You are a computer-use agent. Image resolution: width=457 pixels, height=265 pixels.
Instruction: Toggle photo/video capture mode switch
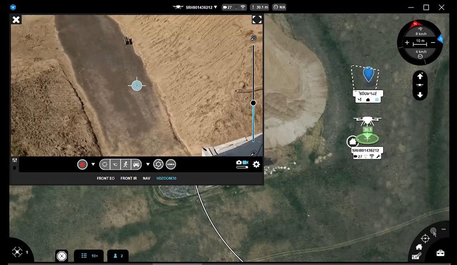click(x=242, y=164)
